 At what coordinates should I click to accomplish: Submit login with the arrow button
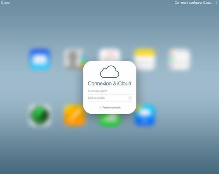130,98
